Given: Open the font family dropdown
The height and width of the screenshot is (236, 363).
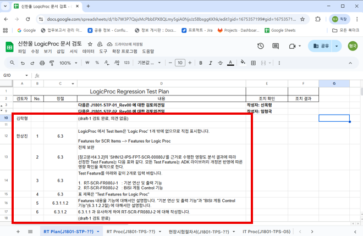Looking at the screenshot, I should pyautogui.click(x=147, y=63).
